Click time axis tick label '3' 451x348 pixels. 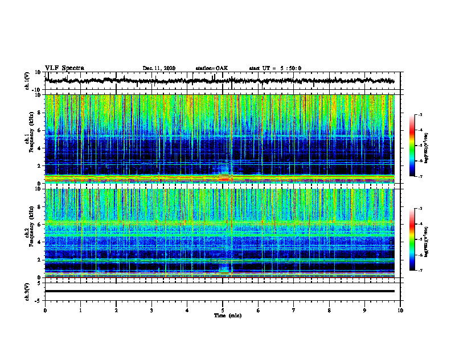[x=151, y=310]
